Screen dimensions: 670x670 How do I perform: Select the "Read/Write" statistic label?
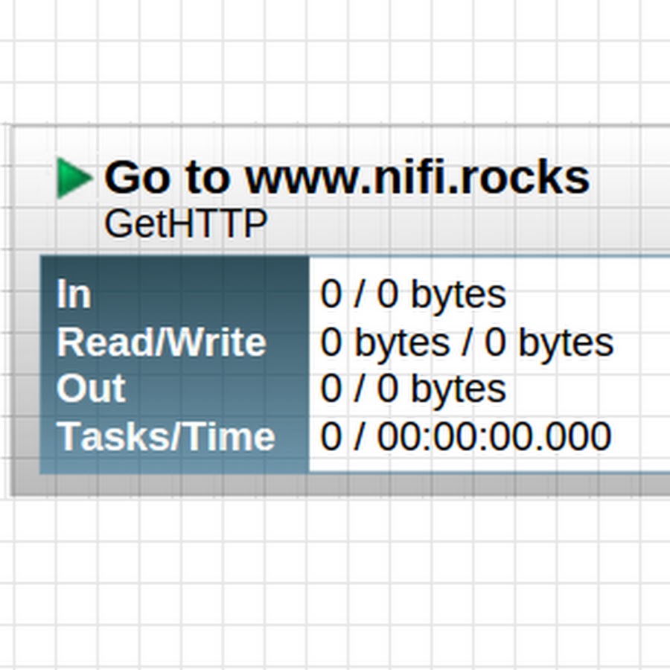(x=161, y=342)
